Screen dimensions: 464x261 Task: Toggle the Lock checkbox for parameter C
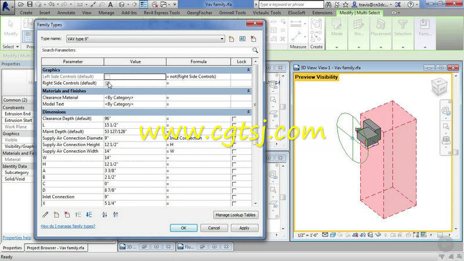(x=234, y=184)
